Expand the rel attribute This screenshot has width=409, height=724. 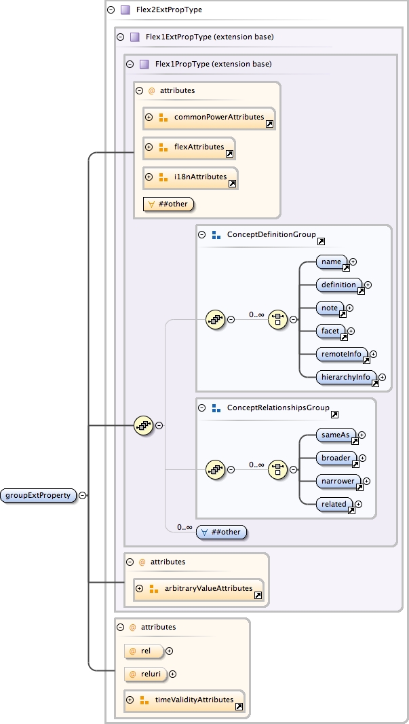click(x=170, y=651)
